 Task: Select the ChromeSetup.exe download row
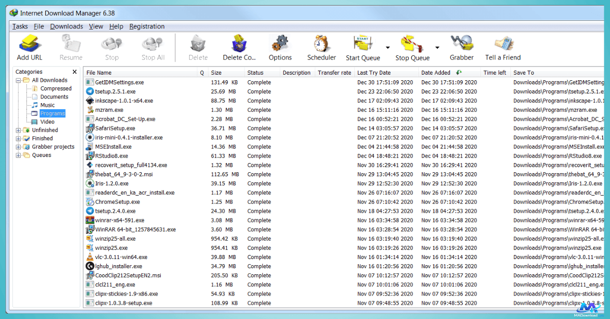[117, 202]
